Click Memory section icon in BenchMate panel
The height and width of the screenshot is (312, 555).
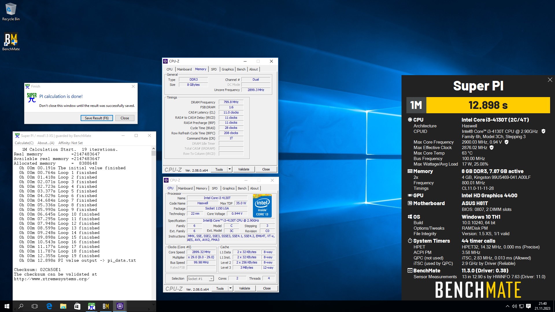pos(410,171)
